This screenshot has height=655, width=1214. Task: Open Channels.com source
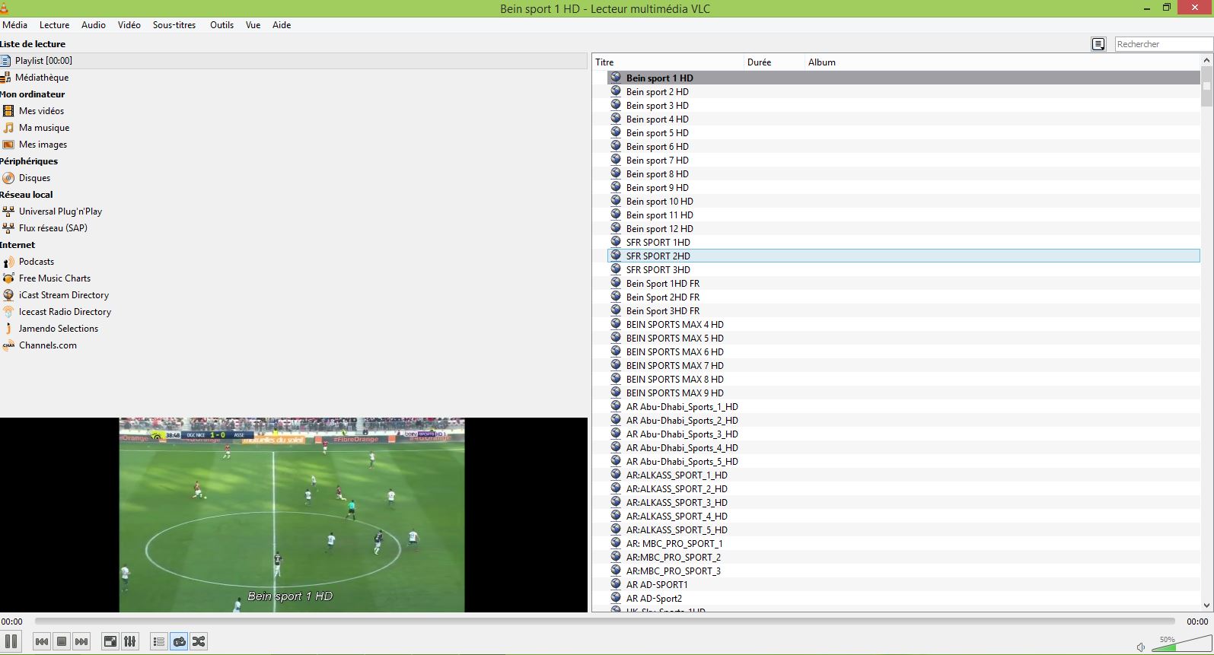47,345
